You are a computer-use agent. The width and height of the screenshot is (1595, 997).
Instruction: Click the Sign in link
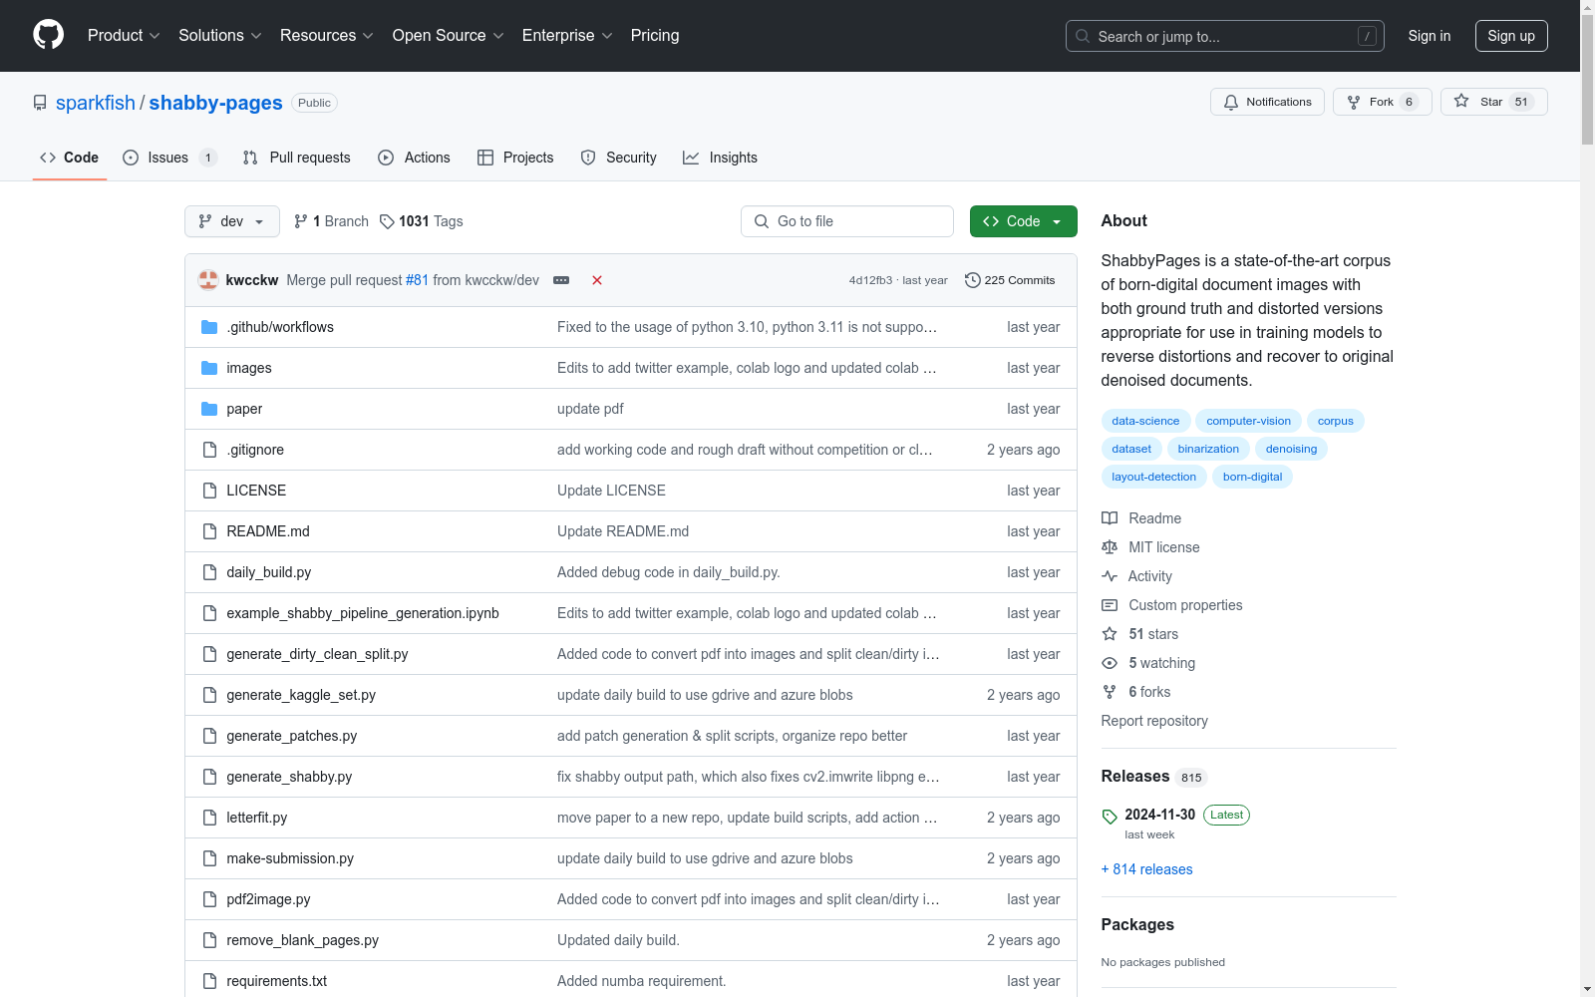point(1430,36)
